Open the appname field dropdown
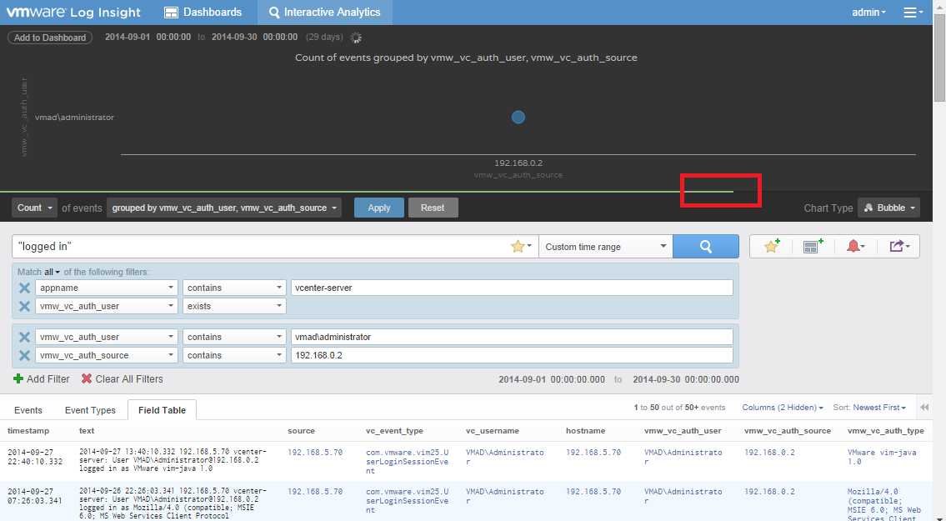 107,288
